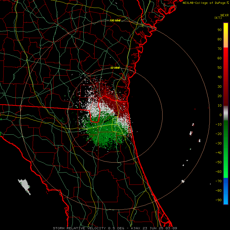Click the -70 value on the scale
This screenshot has height=230, width=230.
tap(218, 181)
